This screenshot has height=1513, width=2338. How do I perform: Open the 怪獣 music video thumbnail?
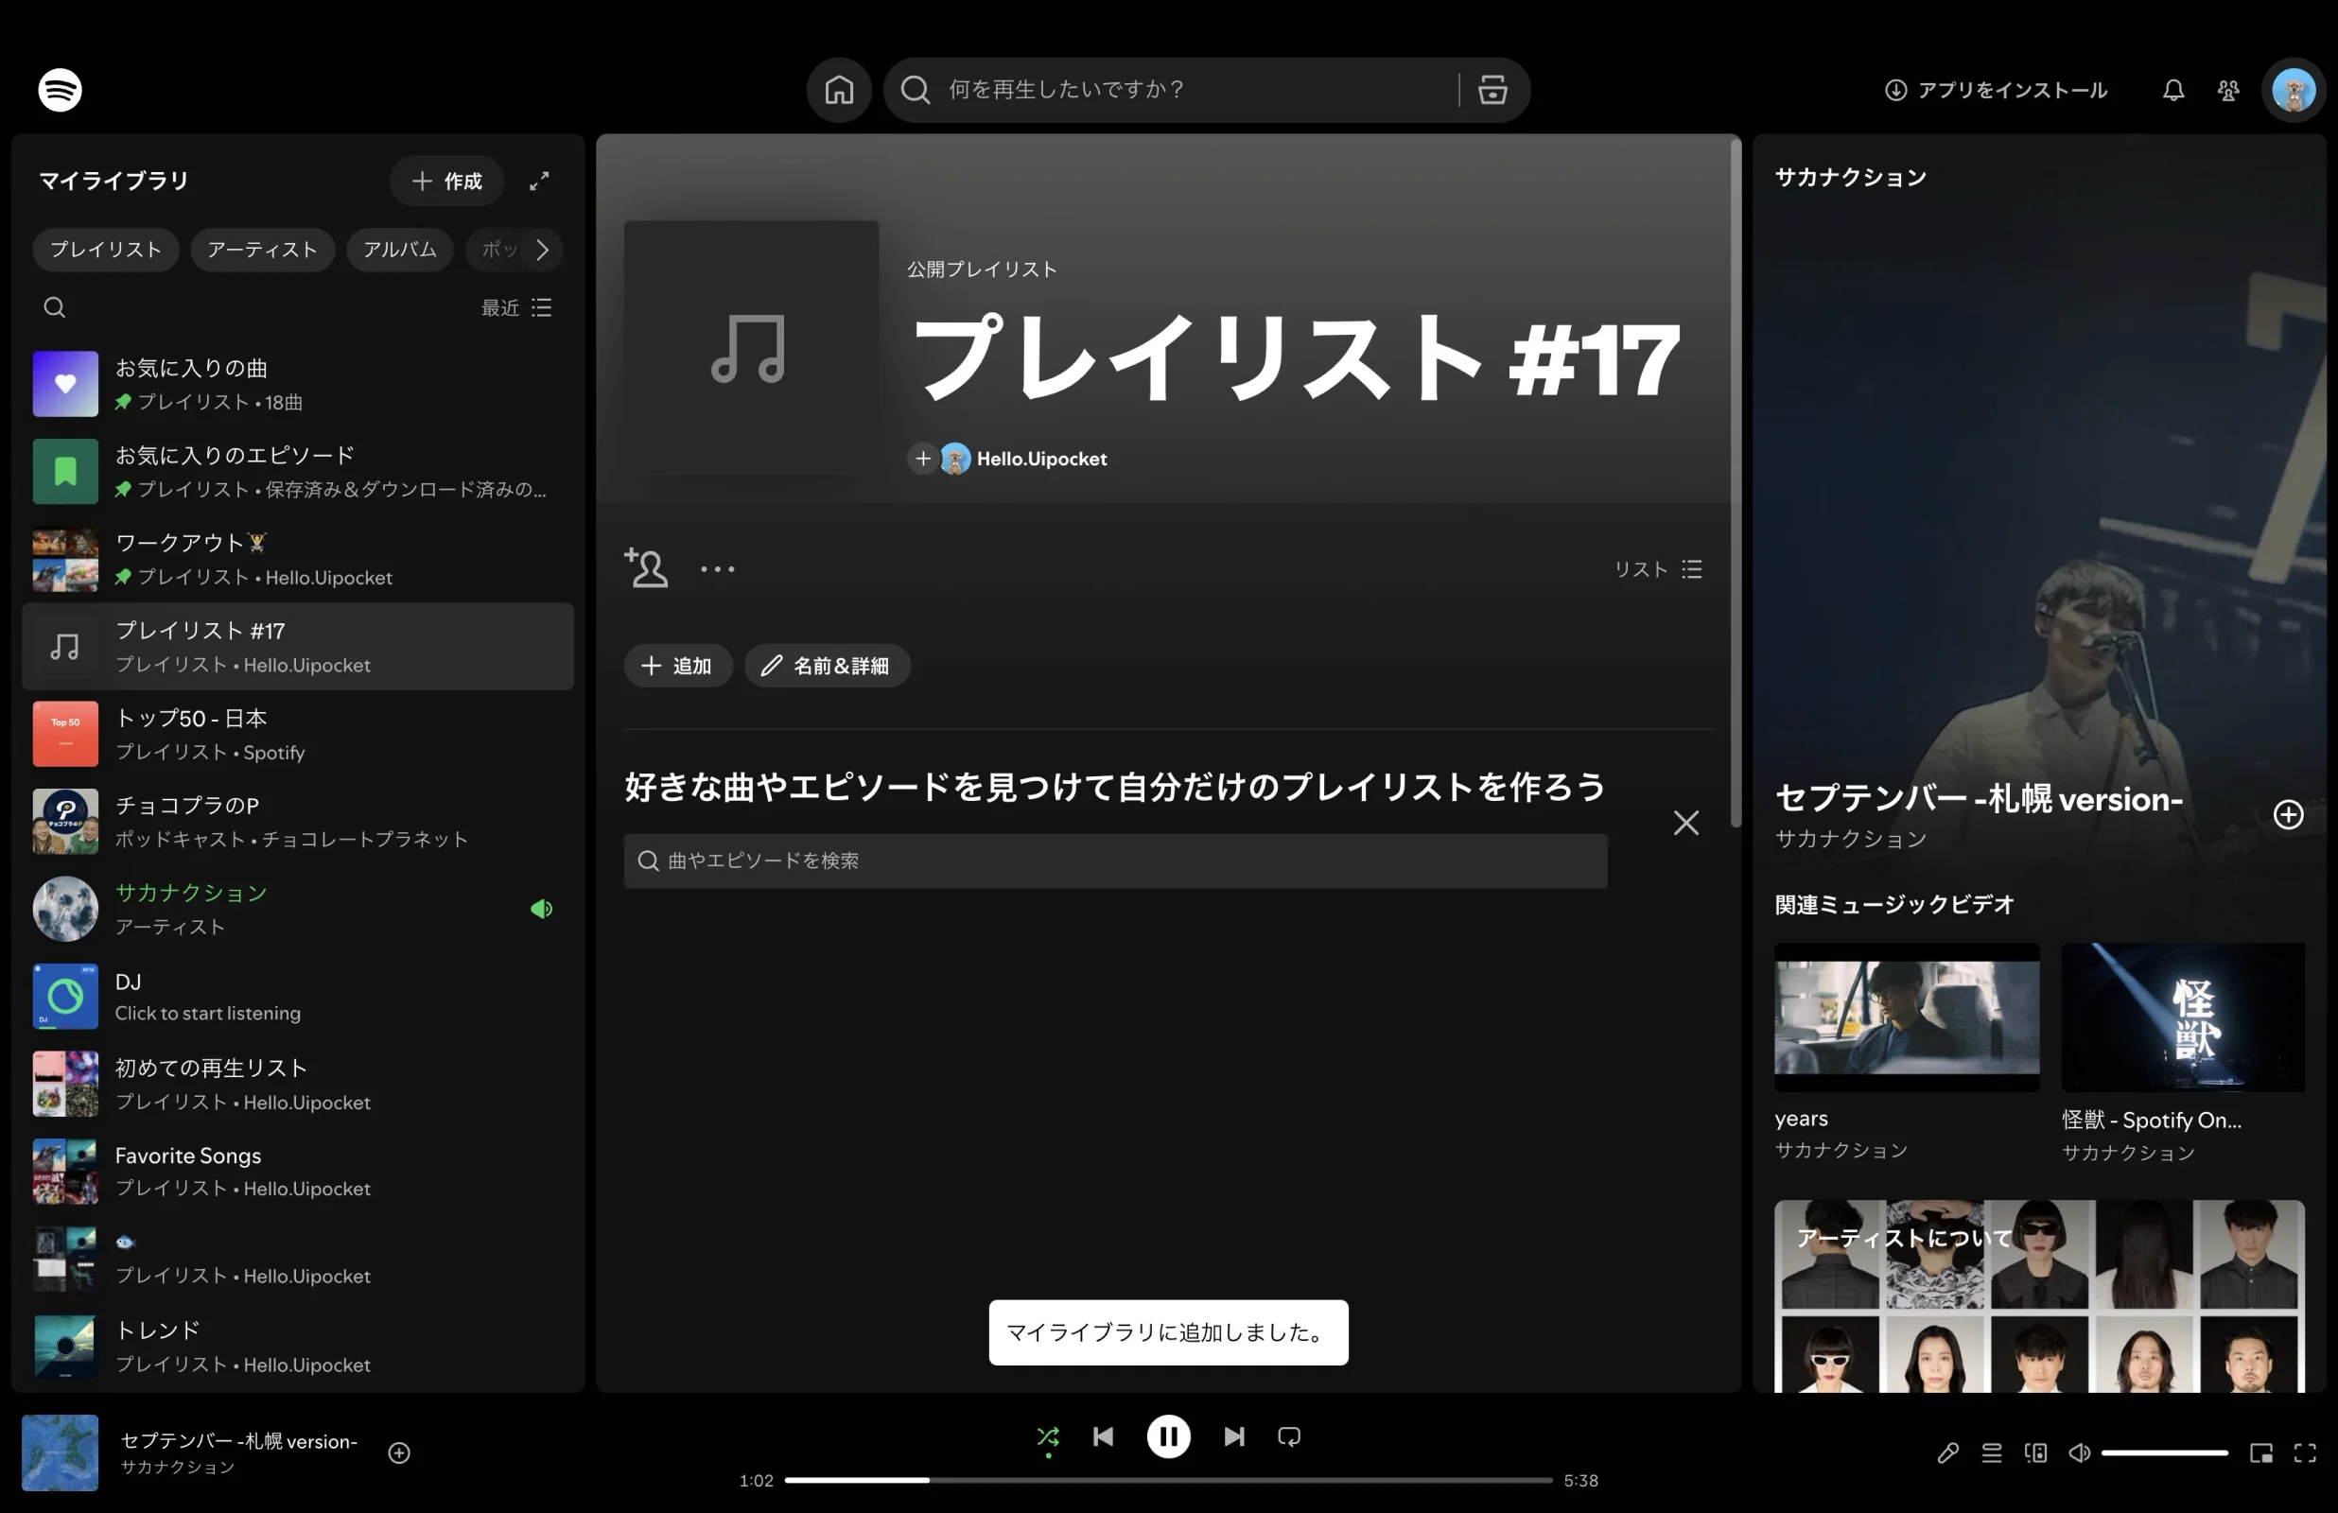coord(2183,1017)
